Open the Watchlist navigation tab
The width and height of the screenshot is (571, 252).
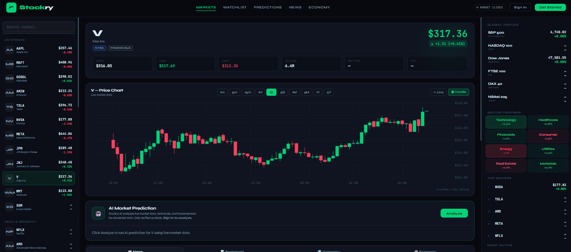click(234, 7)
